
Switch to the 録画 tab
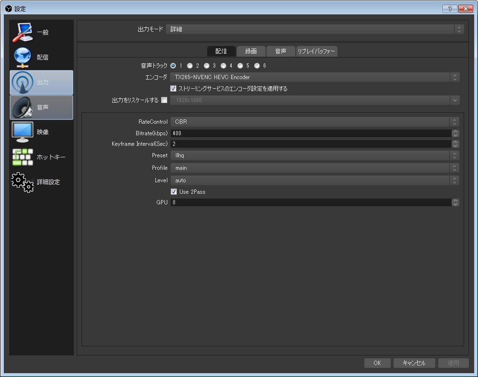[251, 51]
